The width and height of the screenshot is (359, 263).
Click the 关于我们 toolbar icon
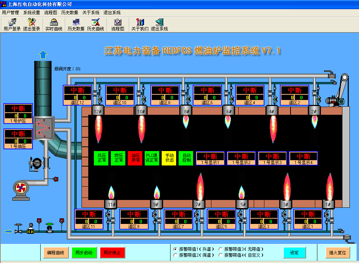click(140, 25)
